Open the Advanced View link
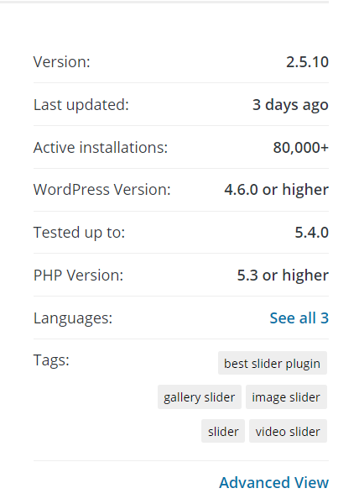Viewport: 359px width, 504px height. 274,482
